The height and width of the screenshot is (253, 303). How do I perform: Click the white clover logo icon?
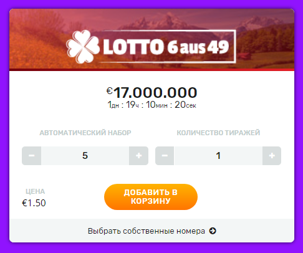pos(83,47)
